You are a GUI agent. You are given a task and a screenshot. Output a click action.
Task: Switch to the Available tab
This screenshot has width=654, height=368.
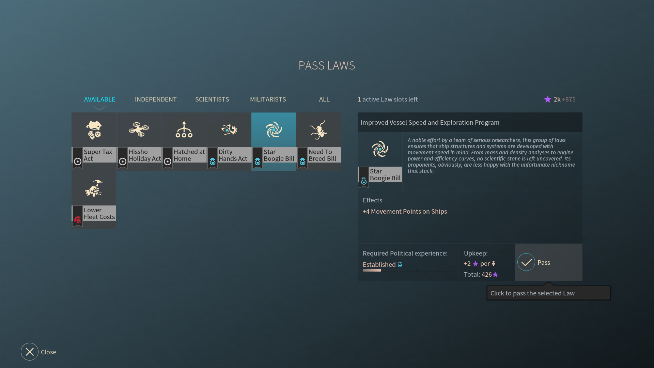pos(99,99)
